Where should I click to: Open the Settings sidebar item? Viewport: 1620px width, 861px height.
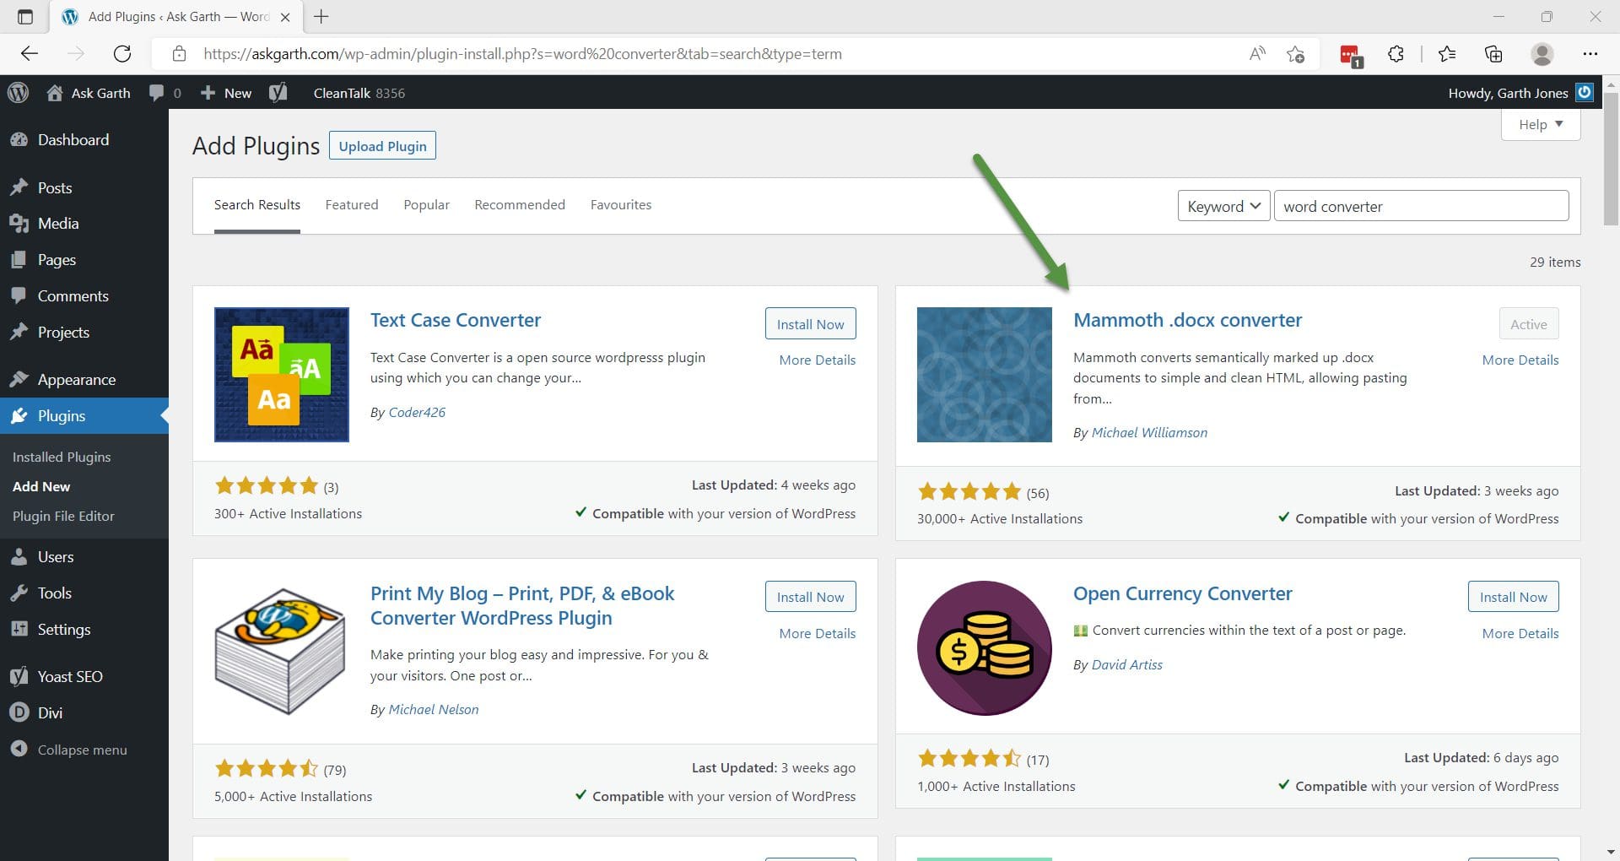(84, 630)
